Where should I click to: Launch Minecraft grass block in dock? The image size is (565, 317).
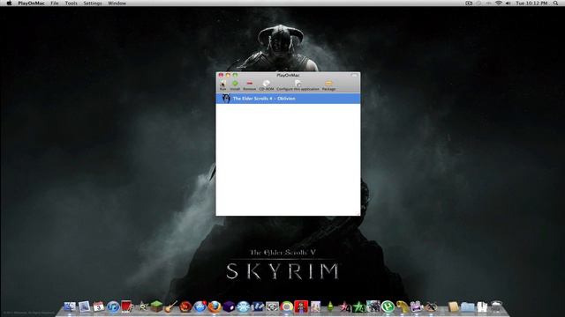click(156, 306)
